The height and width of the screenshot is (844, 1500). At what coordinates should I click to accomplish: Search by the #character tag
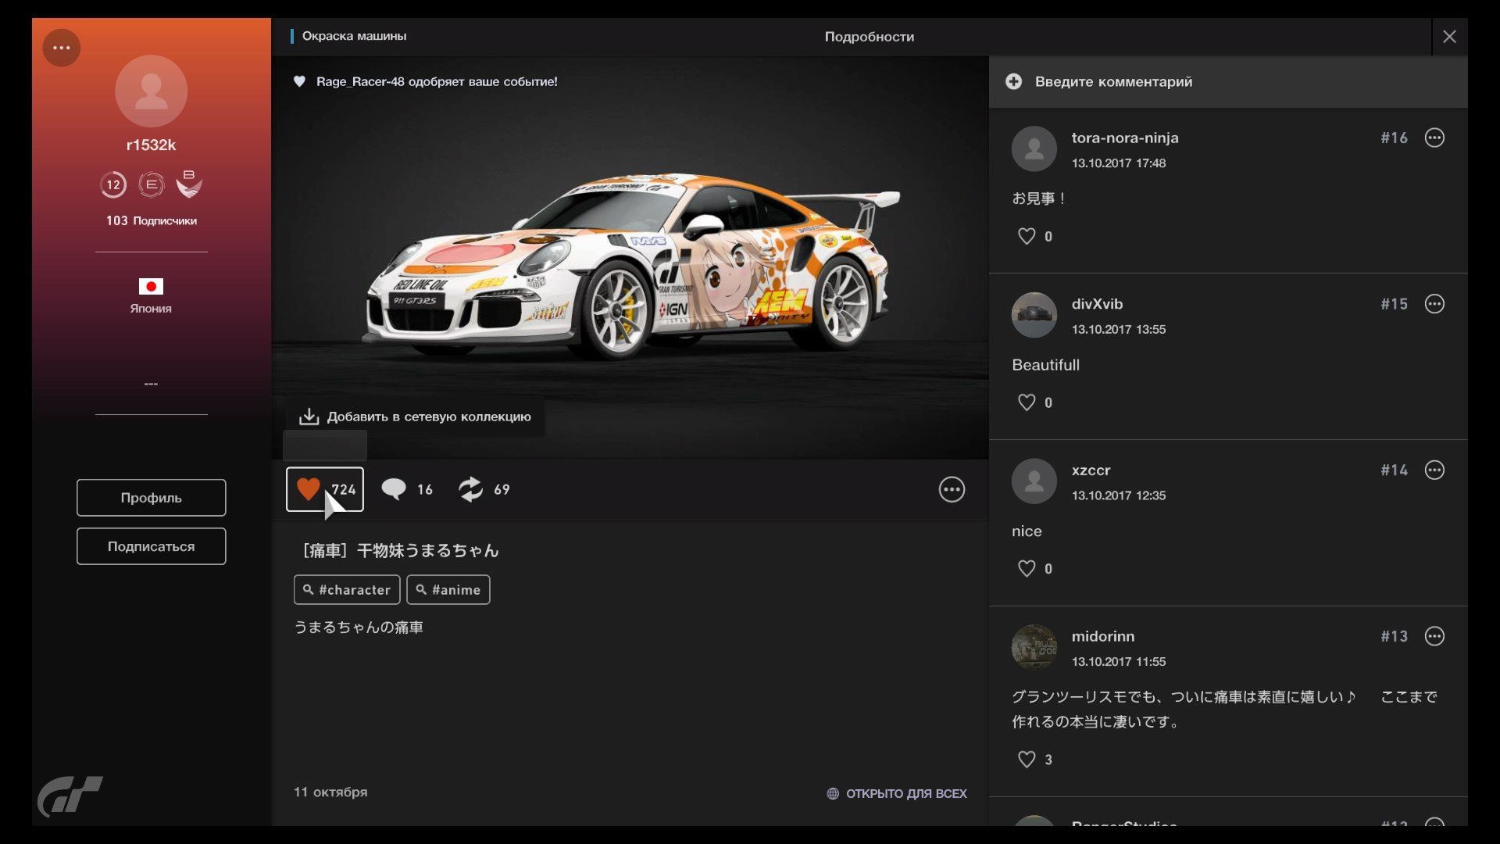point(347,590)
